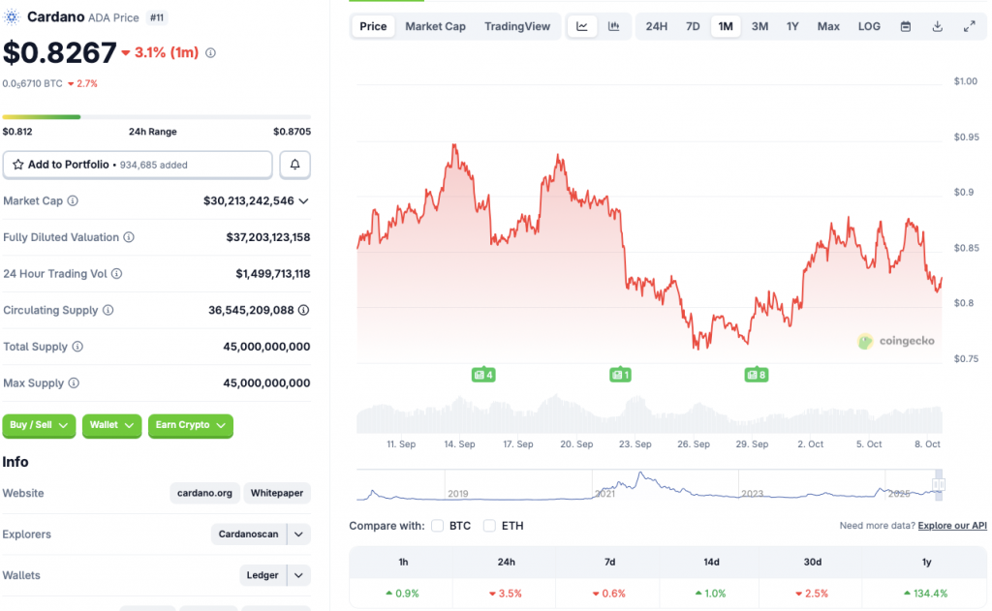Image resolution: width=992 pixels, height=611 pixels.
Task: Toggle LOG scale on chart
Action: (869, 26)
